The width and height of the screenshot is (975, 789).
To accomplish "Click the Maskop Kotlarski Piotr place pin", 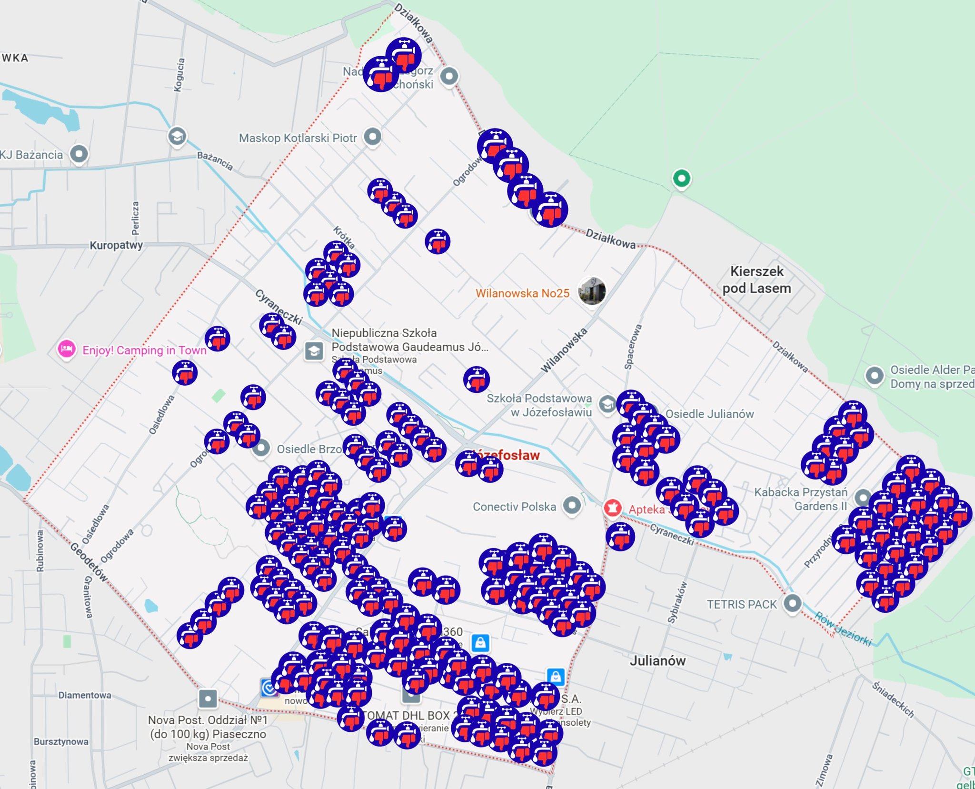I will click(x=372, y=137).
